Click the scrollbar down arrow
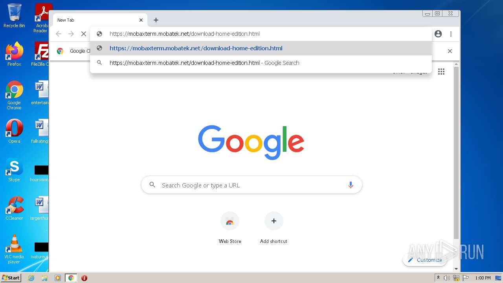This screenshot has height=283, width=503. click(456, 269)
